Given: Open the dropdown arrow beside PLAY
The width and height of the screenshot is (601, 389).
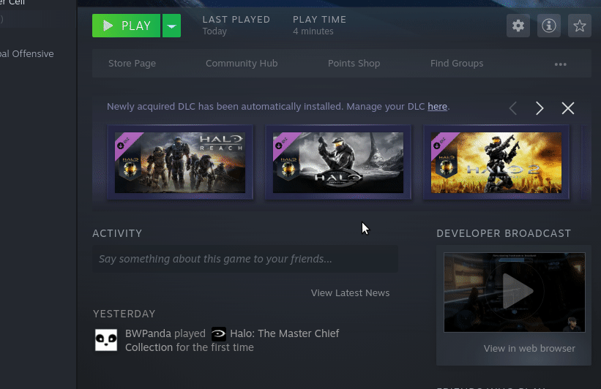Looking at the screenshot, I should (172, 26).
